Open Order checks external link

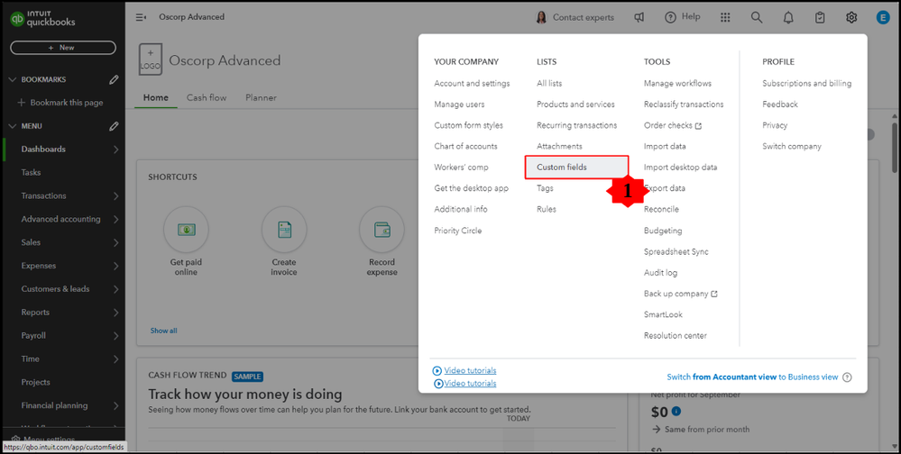click(672, 125)
